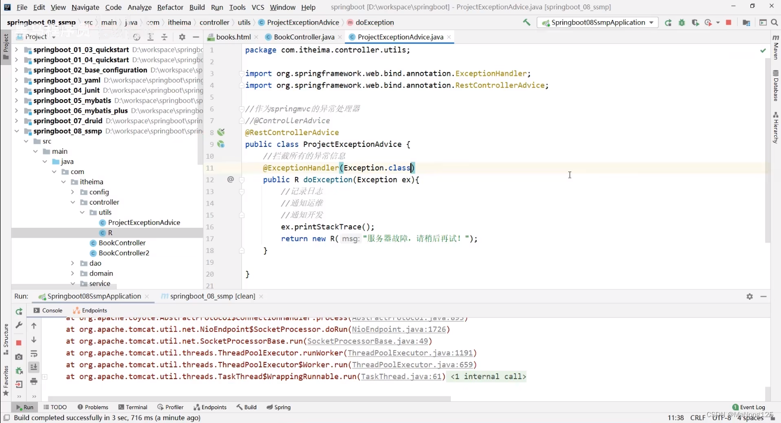Image resolution: width=781 pixels, height=423 pixels.
Task: Select Console tab in Run panel
Action: point(48,311)
